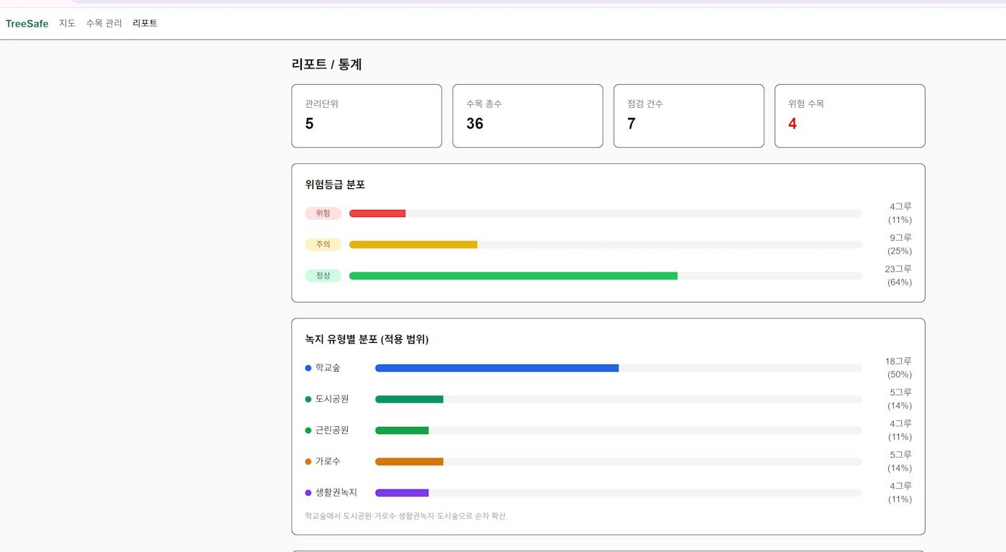Click the purple 생활권녹지 distribution bar
1006x552 pixels.
pos(402,493)
